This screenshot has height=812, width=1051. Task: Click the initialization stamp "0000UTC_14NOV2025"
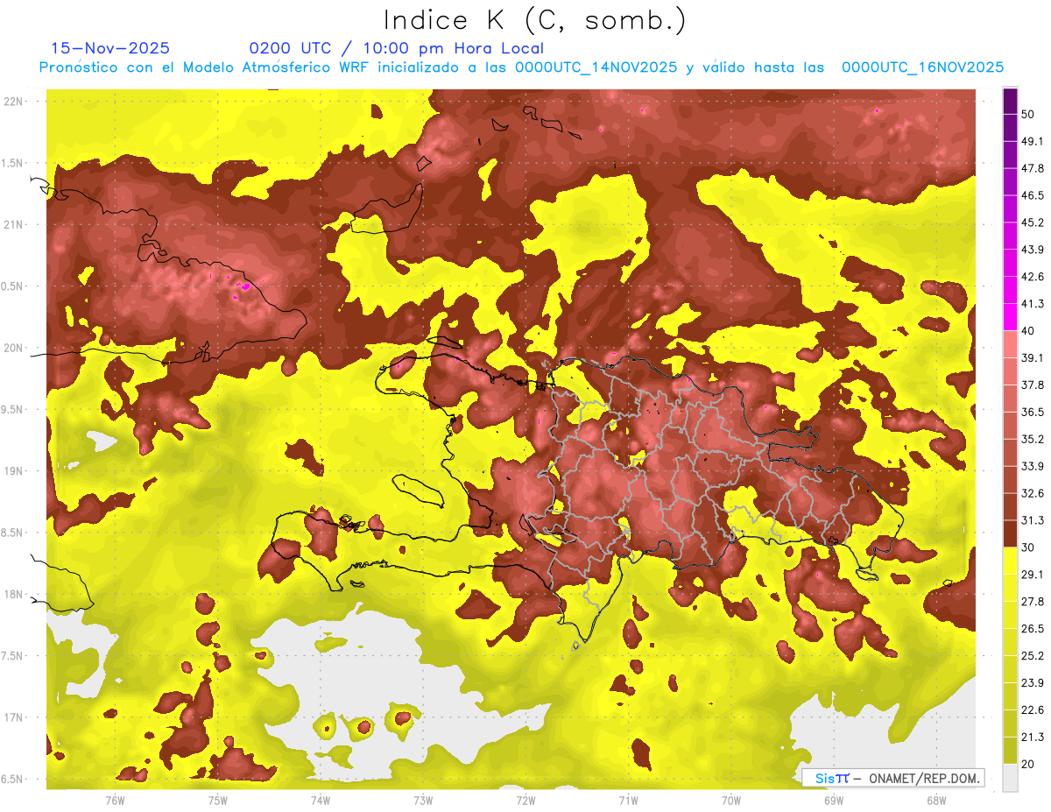click(596, 67)
